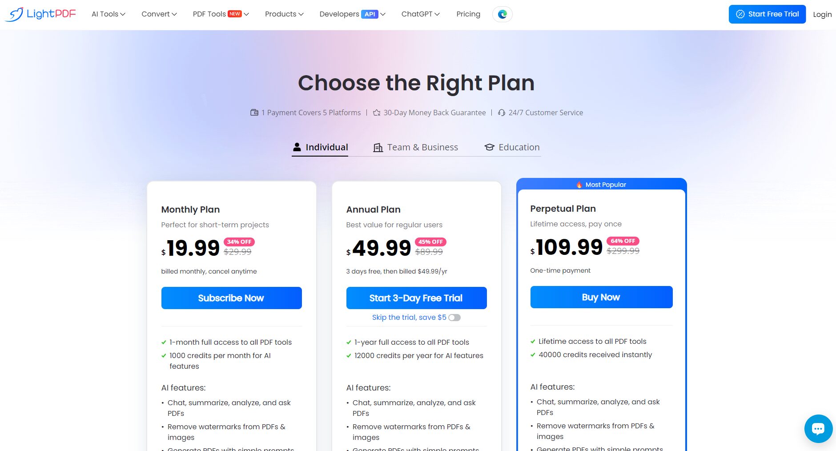This screenshot has width=836, height=451.
Task: Click the Most Popular flame icon
Action: 579,185
